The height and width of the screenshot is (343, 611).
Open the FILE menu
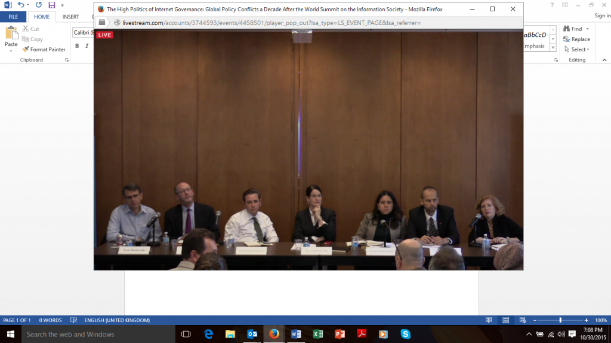[13, 17]
